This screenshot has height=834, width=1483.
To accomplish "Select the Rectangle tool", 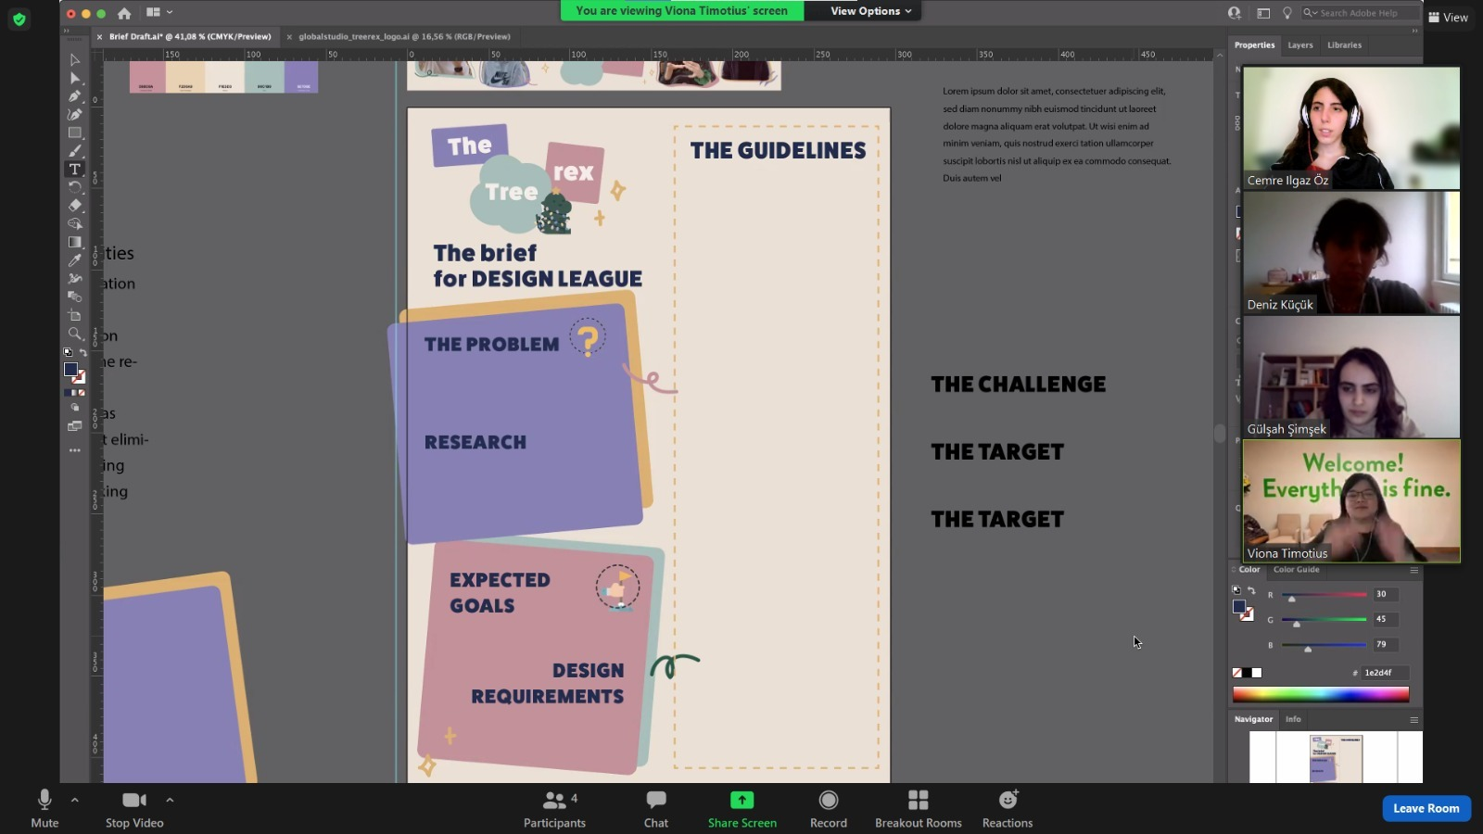I will (x=75, y=133).
